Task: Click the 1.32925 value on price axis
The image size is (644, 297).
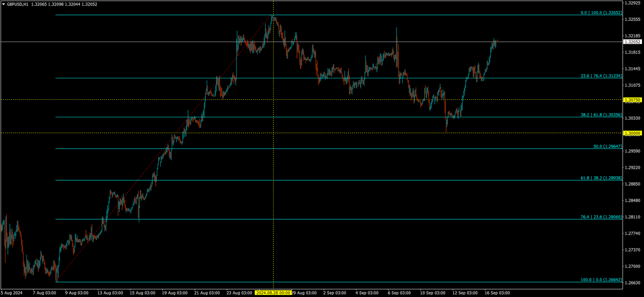Action: pyautogui.click(x=633, y=3)
